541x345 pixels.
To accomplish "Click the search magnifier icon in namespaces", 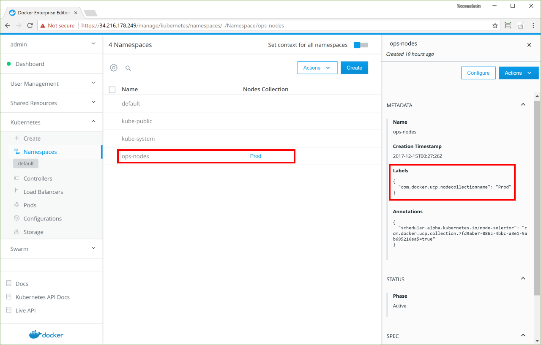I will (128, 68).
